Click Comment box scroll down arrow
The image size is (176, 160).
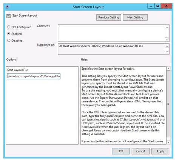point(167,39)
